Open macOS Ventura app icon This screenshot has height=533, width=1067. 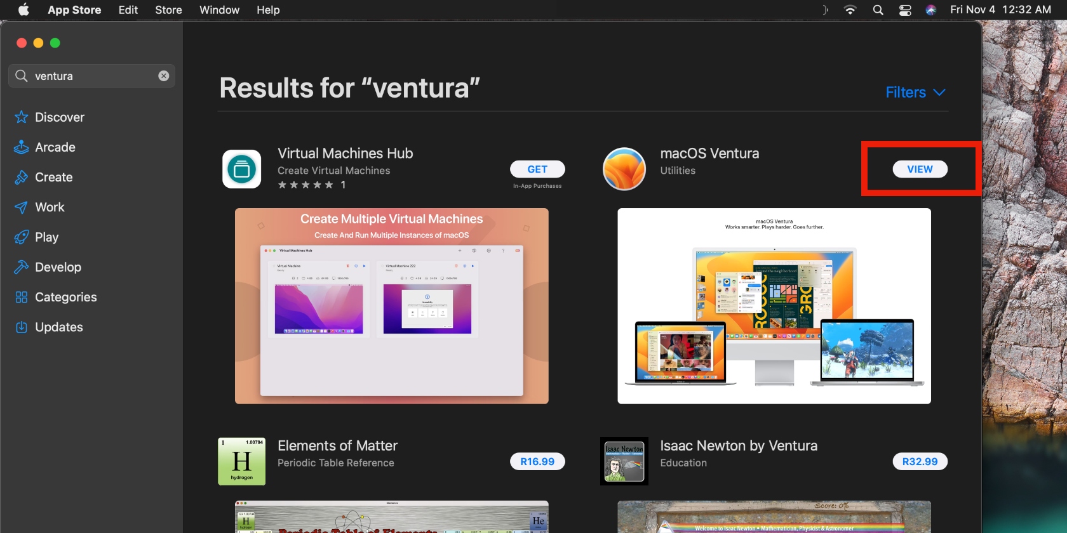[624, 169]
